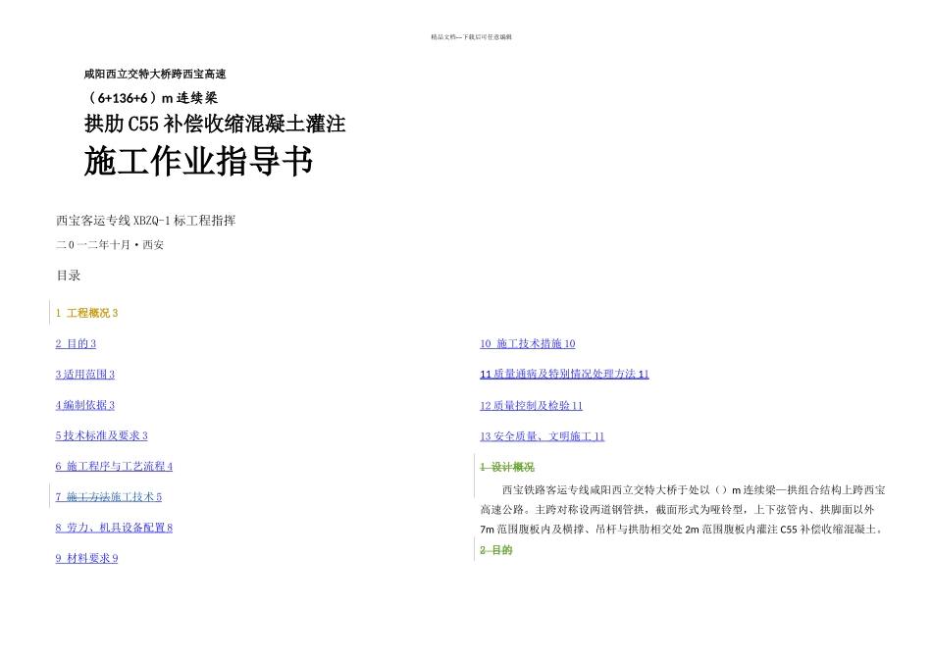
Task: Click the paragraph line starting '7m 范围腹板内'
Action: (683, 530)
